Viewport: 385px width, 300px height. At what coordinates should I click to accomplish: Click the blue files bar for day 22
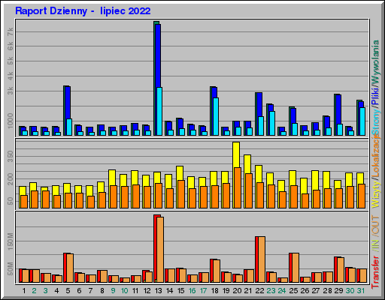pyautogui.click(x=259, y=104)
